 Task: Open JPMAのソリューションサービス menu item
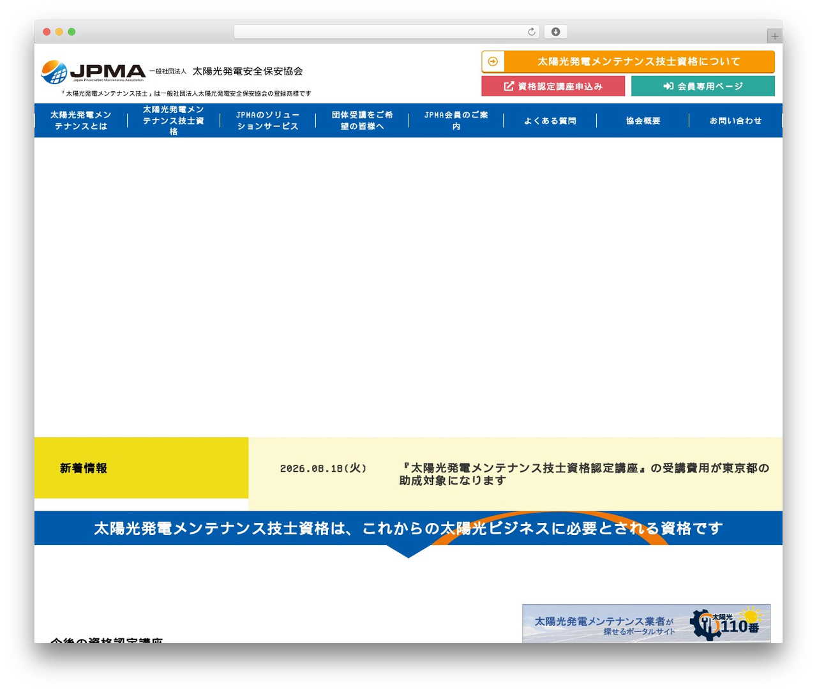267,121
